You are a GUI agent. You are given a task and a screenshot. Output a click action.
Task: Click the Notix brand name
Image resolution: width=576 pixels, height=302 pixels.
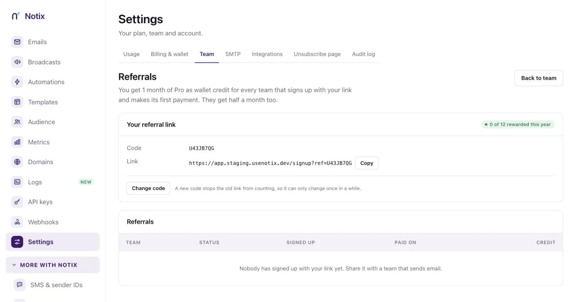[35, 16]
